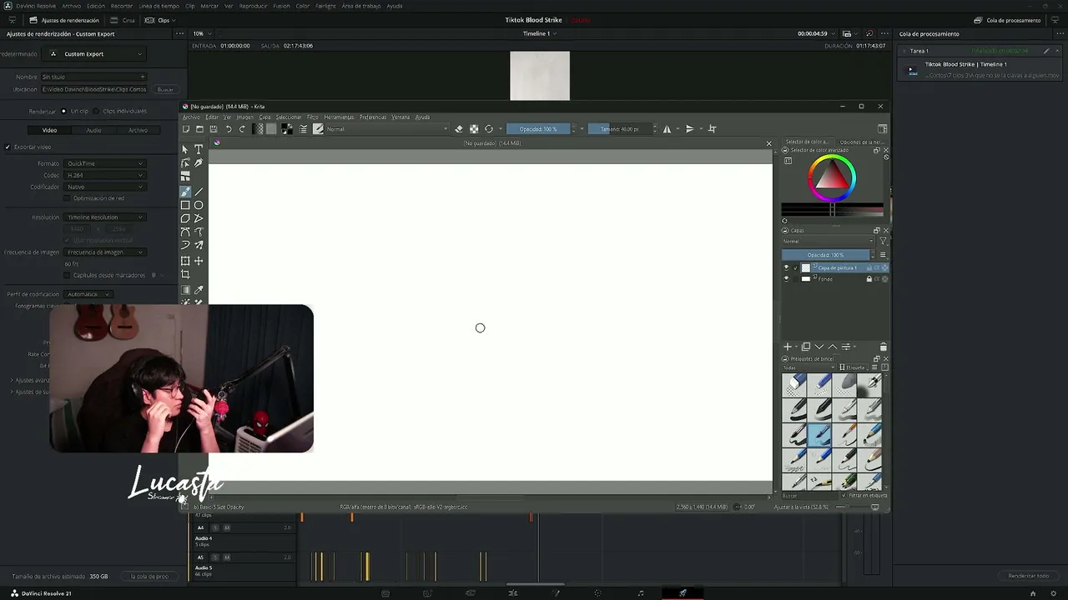
Task: Click the Ajustes de renderización button
Action: click(64, 20)
